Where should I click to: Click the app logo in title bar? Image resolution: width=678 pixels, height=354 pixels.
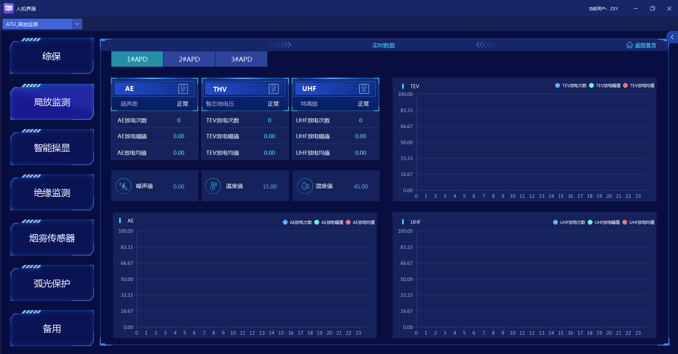click(8, 8)
